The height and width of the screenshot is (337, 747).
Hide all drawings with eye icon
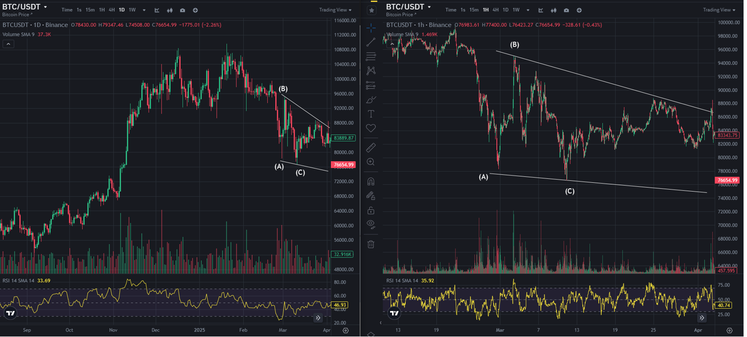[x=371, y=225]
